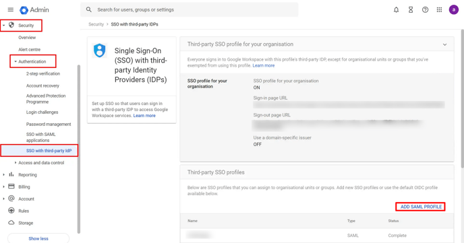Click the Security breadcrumb link
The height and width of the screenshot is (243, 464).
pyautogui.click(x=96, y=24)
